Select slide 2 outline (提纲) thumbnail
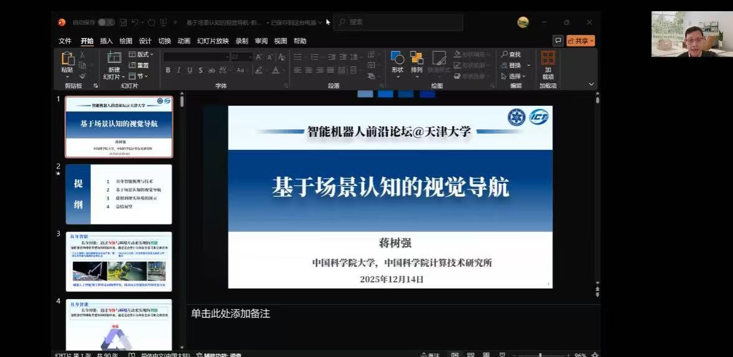 (x=119, y=193)
